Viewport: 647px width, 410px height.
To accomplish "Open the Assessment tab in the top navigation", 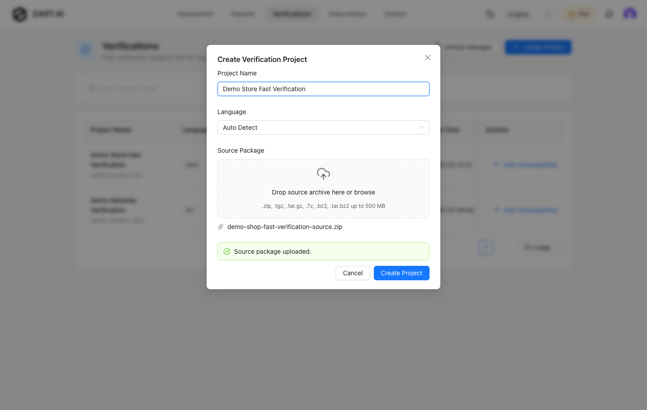I will pos(195,14).
